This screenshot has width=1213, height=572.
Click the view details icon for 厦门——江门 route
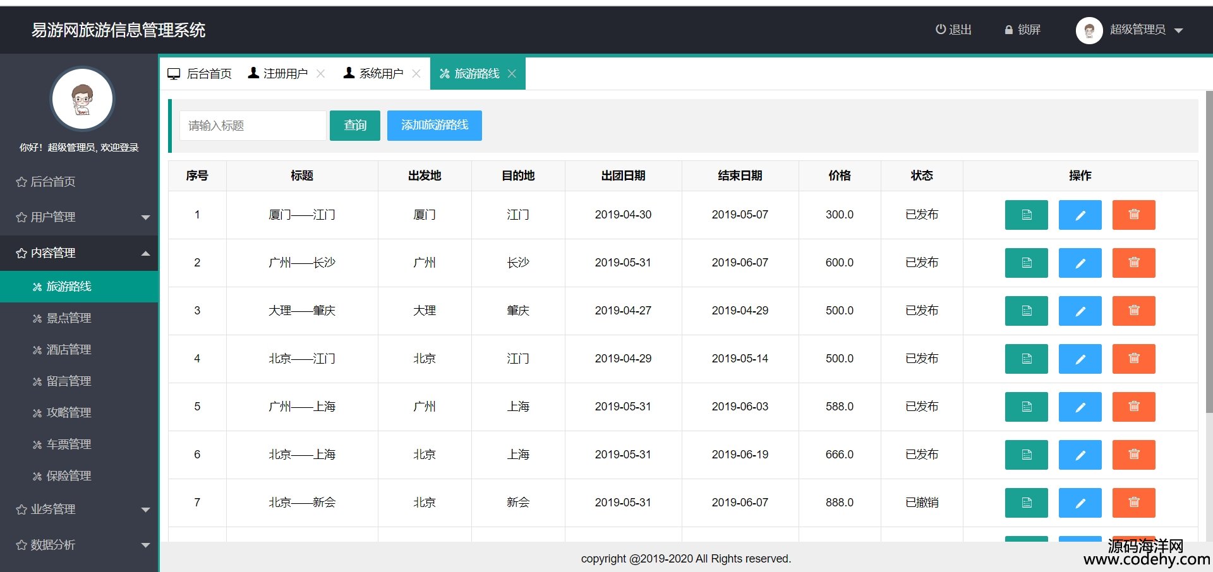tap(1026, 215)
